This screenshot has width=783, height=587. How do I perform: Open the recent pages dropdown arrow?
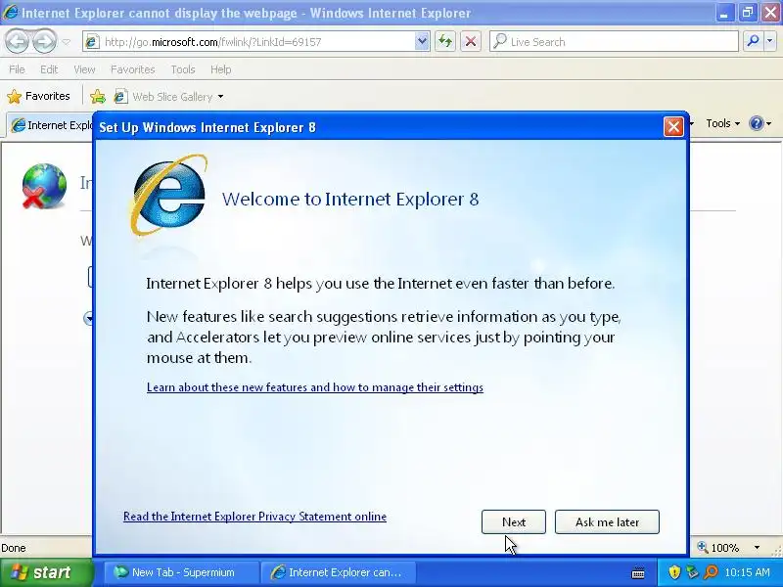point(66,42)
